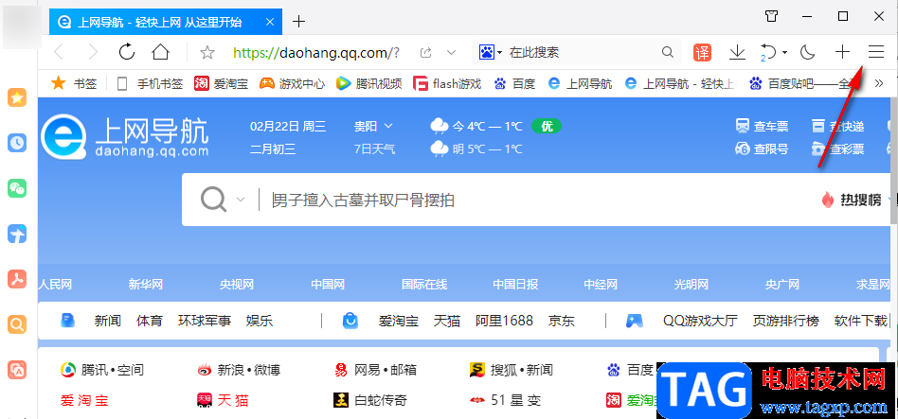This screenshot has width=898, height=419.
Task: Restore a recently closed tab with the undo icon
Action: click(x=767, y=53)
